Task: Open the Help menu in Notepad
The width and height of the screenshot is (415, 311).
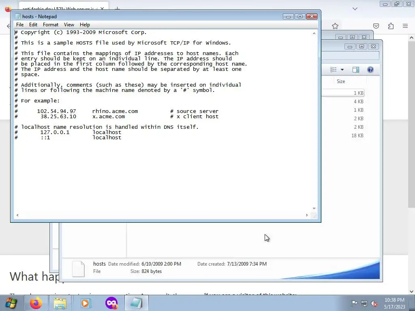Action: (x=85, y=25)
